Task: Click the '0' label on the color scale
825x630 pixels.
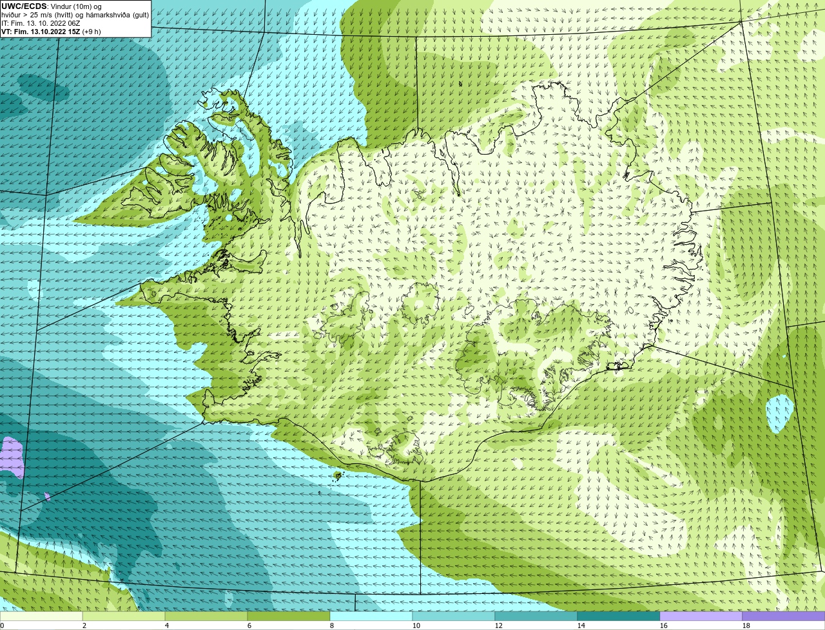Action: 3,625
